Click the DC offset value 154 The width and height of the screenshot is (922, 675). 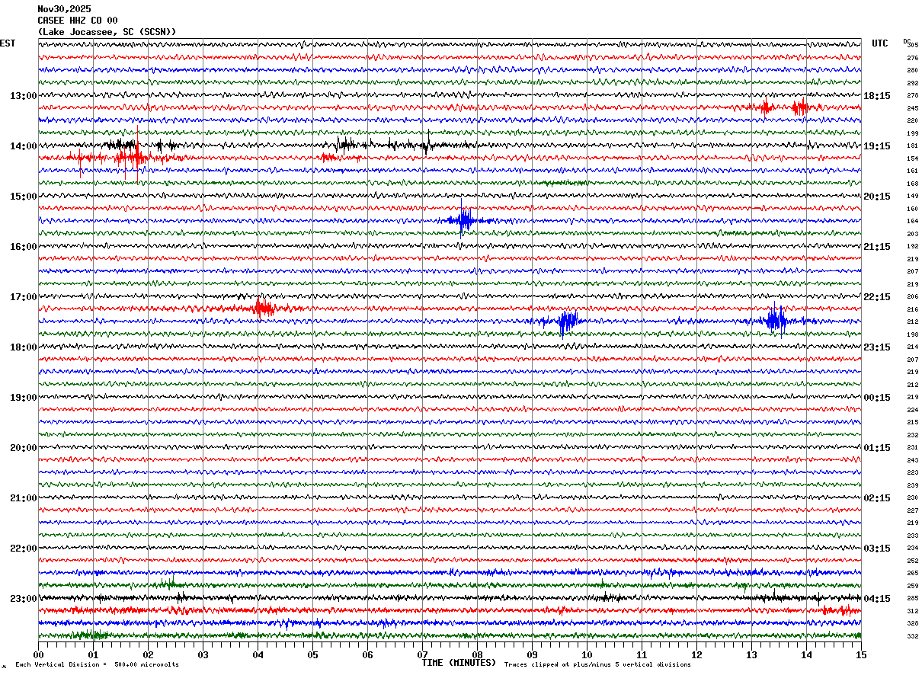912,158
